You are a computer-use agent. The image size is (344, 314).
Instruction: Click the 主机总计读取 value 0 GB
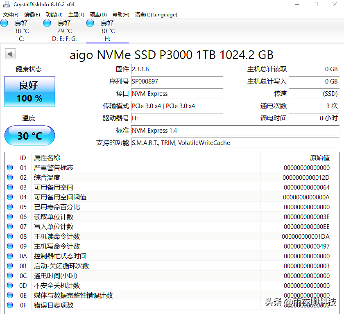tap(314, 69)
